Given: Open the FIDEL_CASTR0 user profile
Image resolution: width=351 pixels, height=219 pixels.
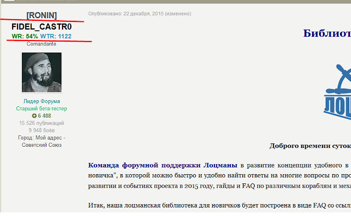Looking at the screenshot, I should point(42,27).
